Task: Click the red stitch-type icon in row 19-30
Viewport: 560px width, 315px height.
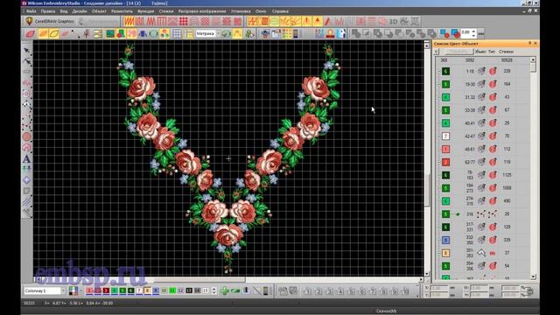Action: [x=493, y=84]
